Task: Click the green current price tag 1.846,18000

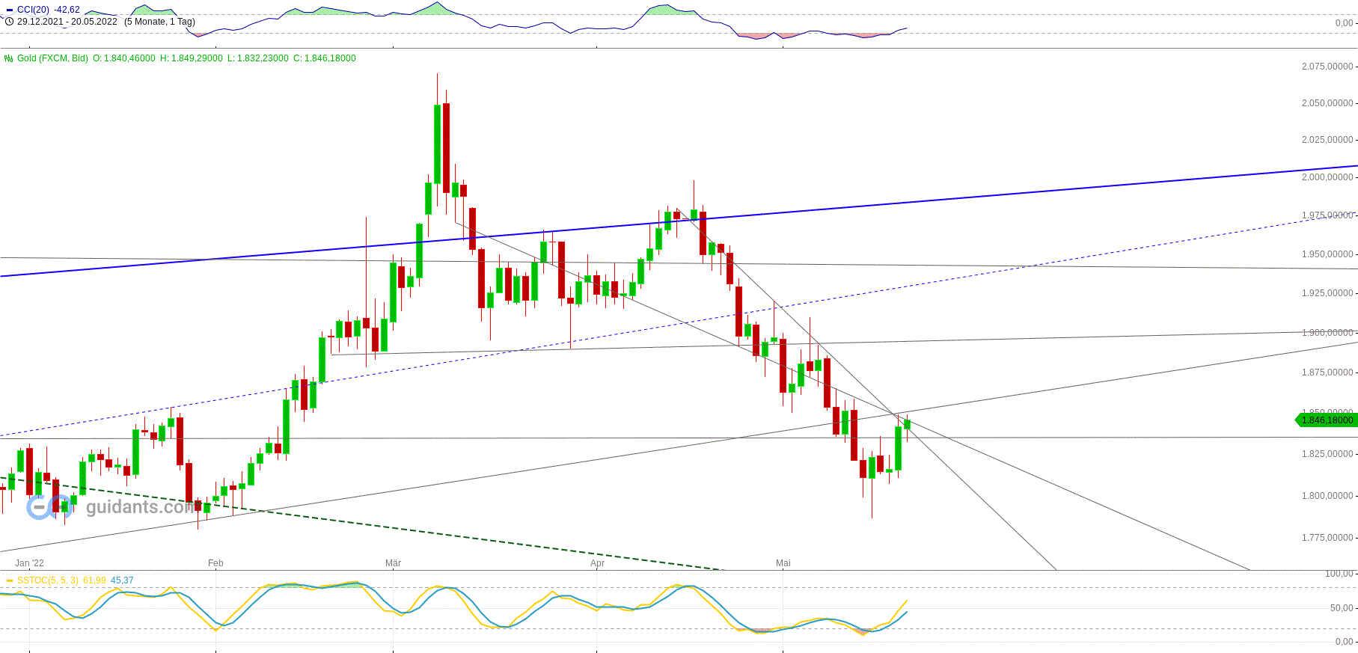Action: 1327,420
